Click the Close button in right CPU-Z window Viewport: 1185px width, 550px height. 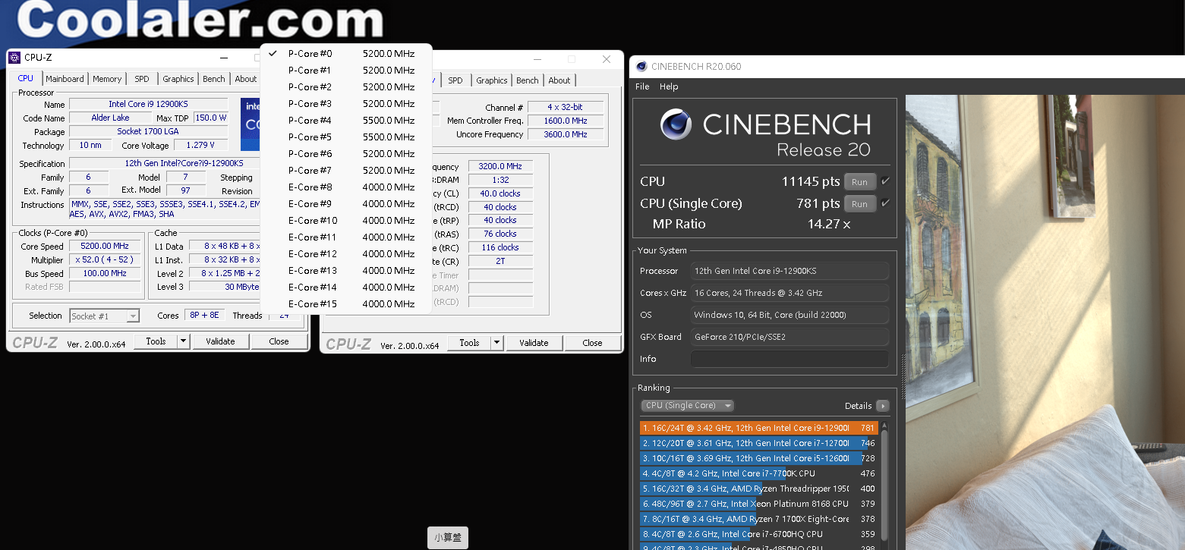592,343
